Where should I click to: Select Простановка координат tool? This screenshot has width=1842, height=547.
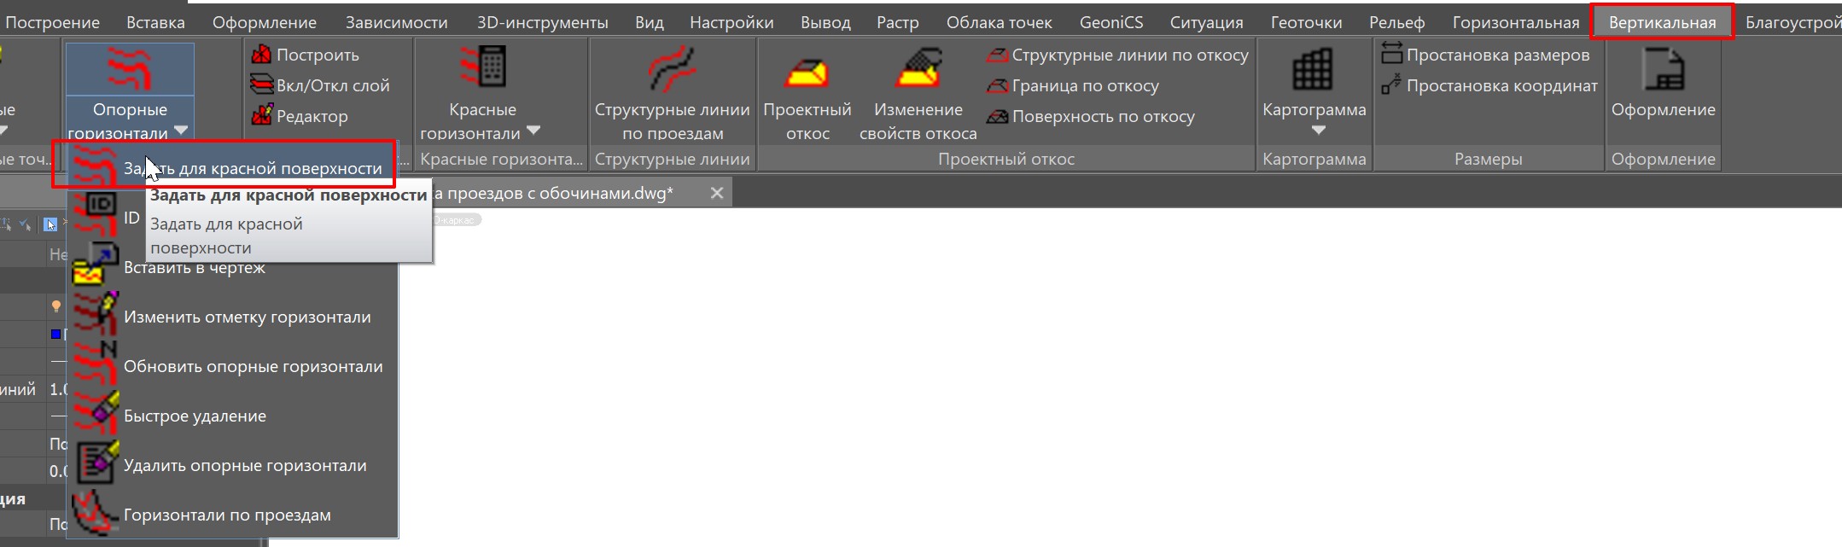coord(1489,86)
